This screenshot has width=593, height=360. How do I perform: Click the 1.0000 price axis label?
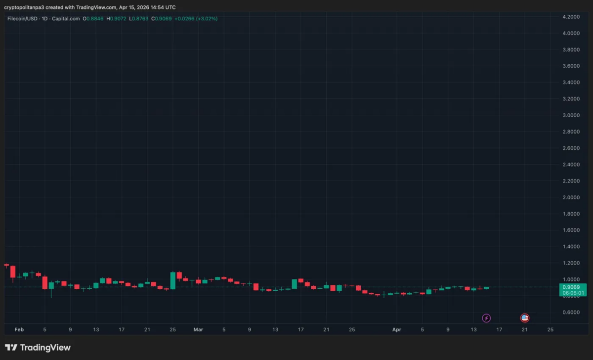coord(571,279)
